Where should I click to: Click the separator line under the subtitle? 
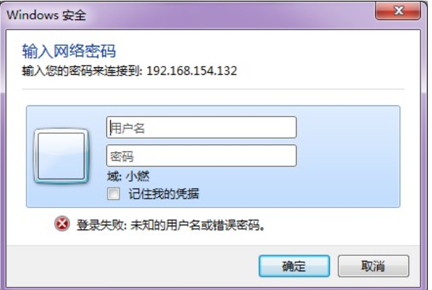[213, 89]
